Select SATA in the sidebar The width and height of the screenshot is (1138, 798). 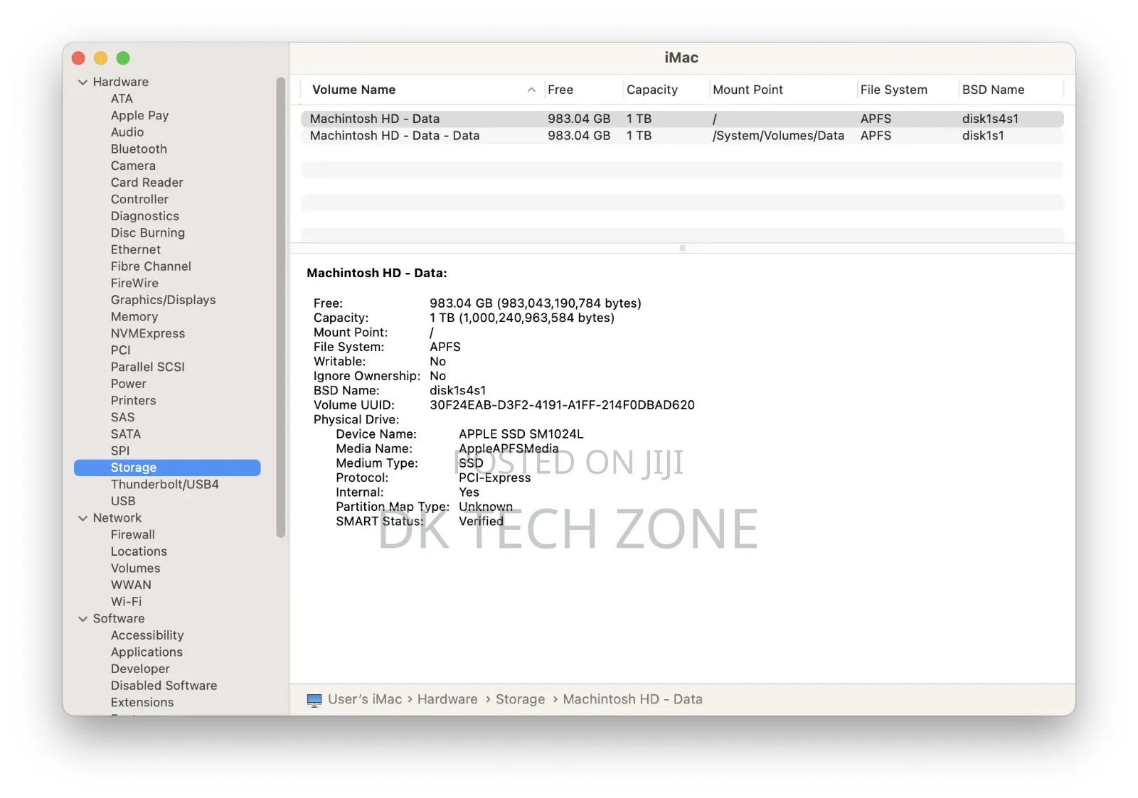pos(125,434)
